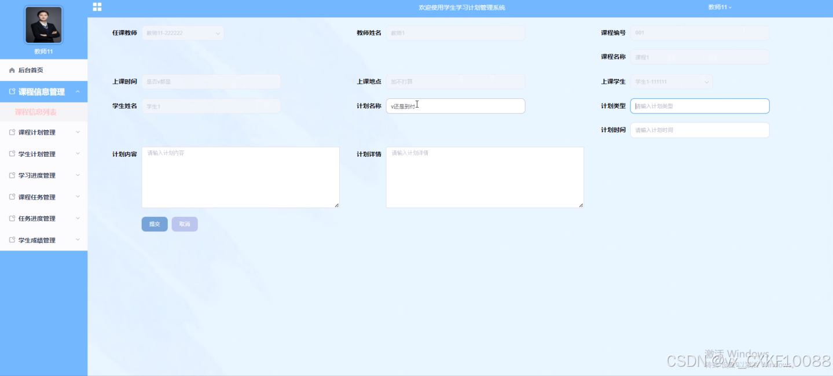Open the 任课教师 dropdown

coord(182,33)
